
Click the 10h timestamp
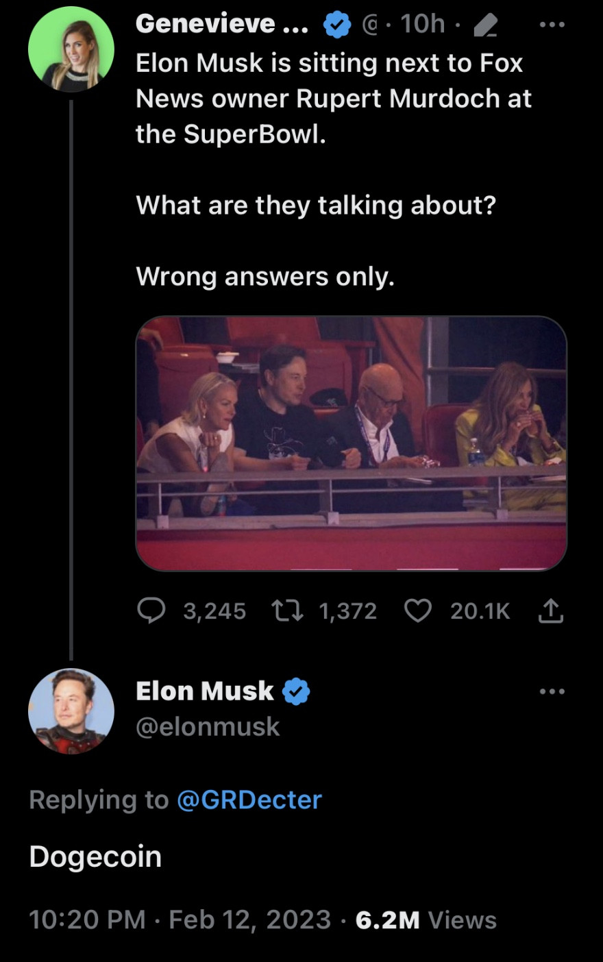pos(422,24)
